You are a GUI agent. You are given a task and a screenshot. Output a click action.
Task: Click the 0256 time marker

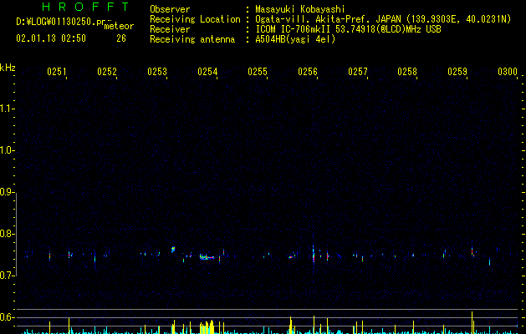point(308,72)
